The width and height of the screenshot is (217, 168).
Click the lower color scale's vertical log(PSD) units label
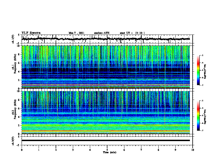[205, 116]
